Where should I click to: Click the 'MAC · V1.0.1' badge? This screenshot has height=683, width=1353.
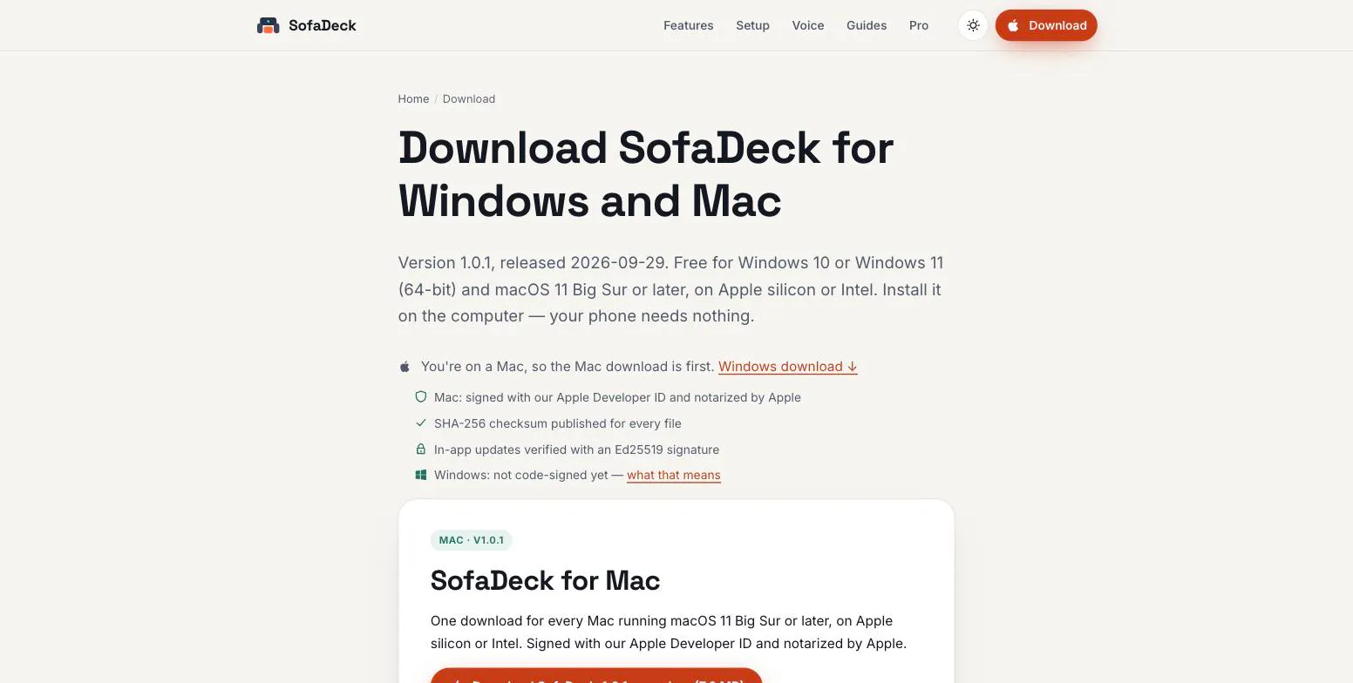472,540
